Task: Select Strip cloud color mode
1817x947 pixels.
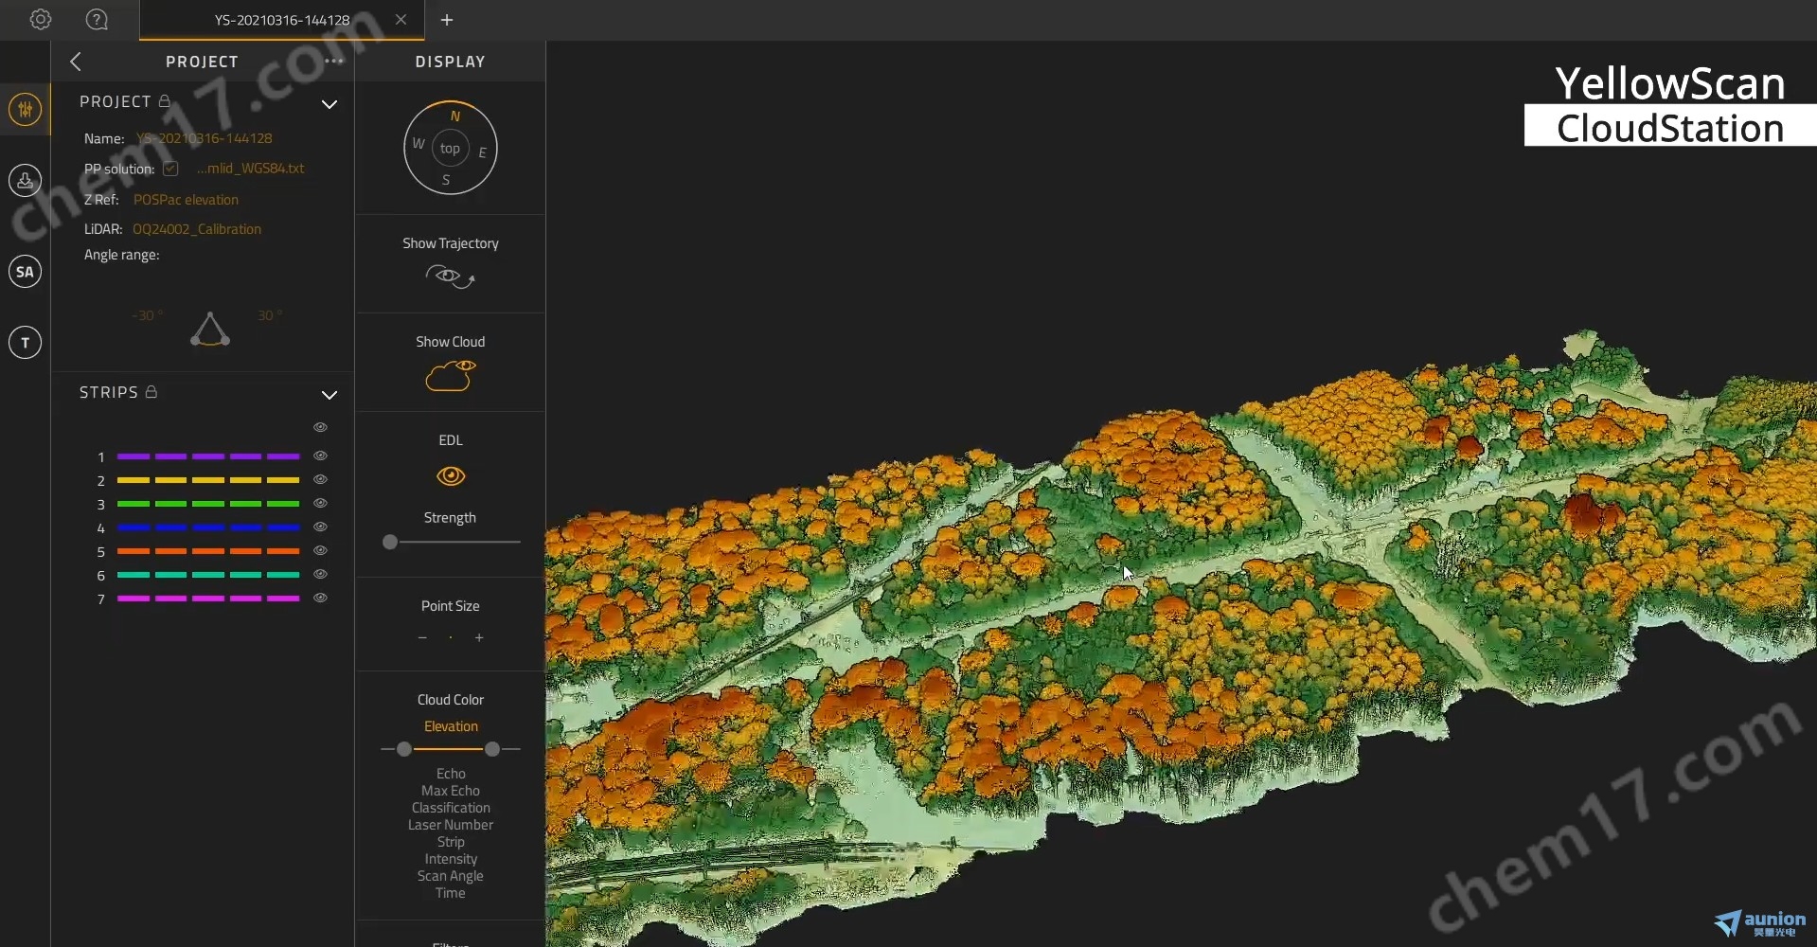Action: [451, 842]
